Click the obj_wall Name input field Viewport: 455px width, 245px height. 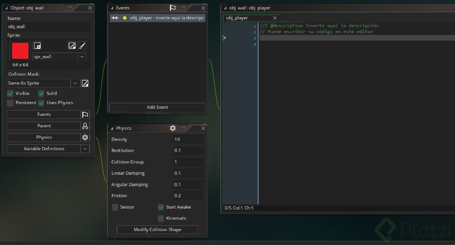pyautogui.click(x=48, y=27)
